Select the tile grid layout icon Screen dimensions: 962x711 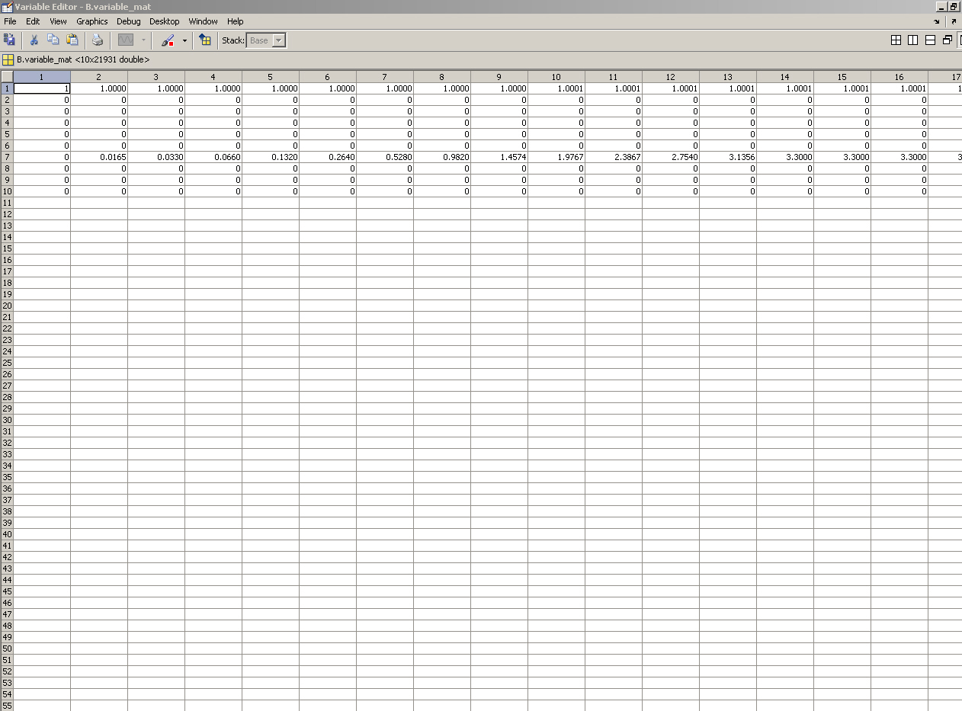896,40
